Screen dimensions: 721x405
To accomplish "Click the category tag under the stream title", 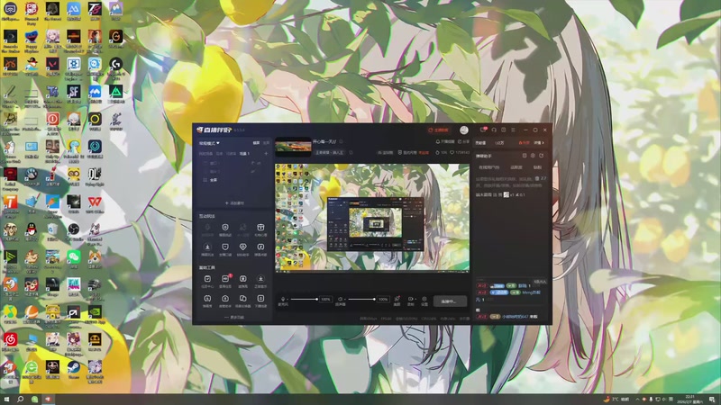I will [x=330, y=152].
